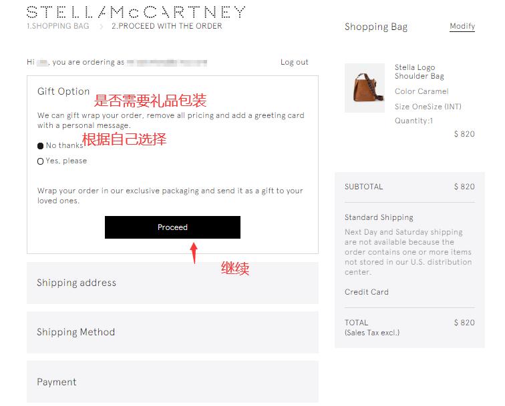The width and height of the screenshot is (505, 406).
Task: Go back to 1.Shopping Bag step
Action: tap(58, 26)
